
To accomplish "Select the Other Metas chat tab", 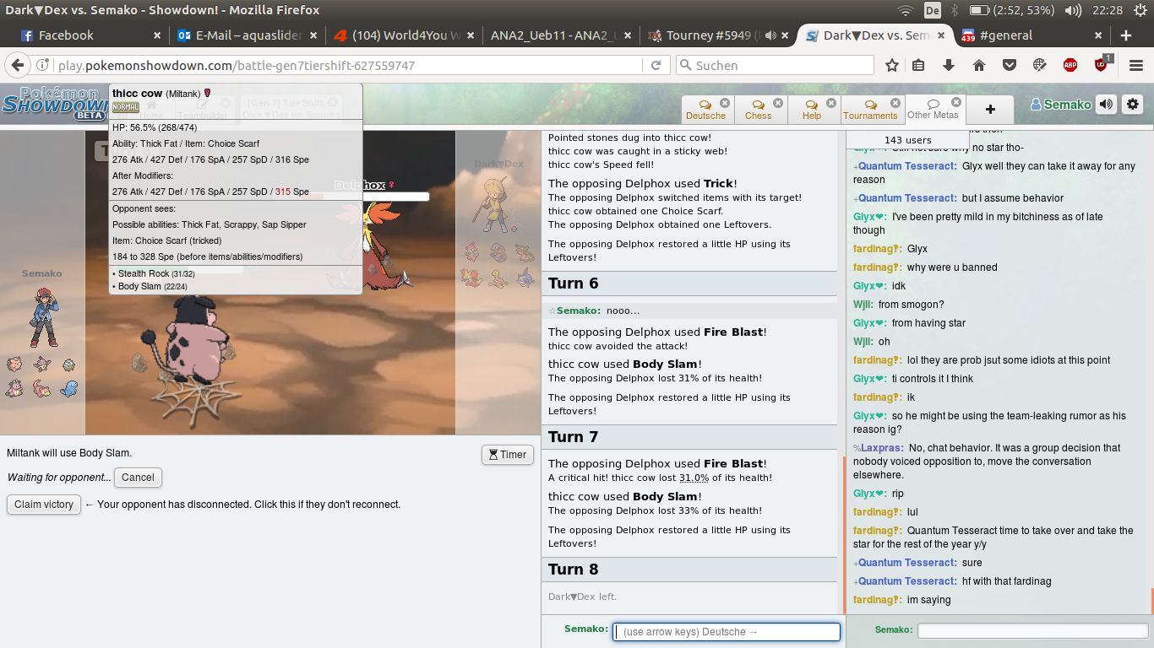I will coord(933,110).
